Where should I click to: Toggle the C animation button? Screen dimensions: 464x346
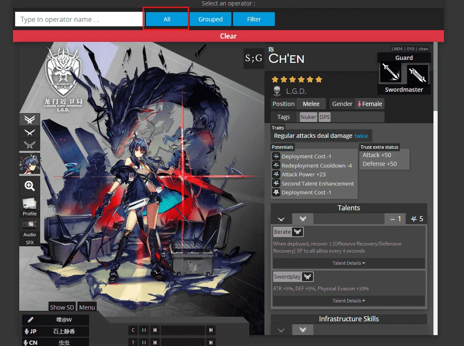click(133, 330)
